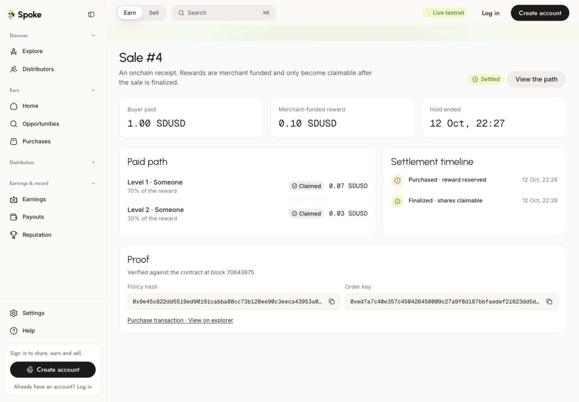Copy the Policy hash value

click(x=332, y=301)
